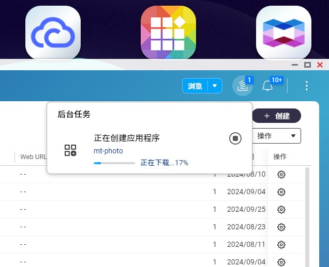This screenshot has height=267, width=329.
Task: Open the three-dot more options menu
Action: click(x=307, y=86)
